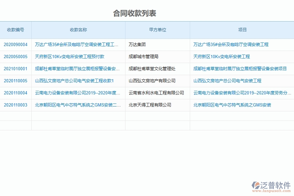This screenshot has width=294, height=196.
Task: Open project 万达广场35#会所及咖啡厅空调安装工程
Action: click(x=231, y=44)
